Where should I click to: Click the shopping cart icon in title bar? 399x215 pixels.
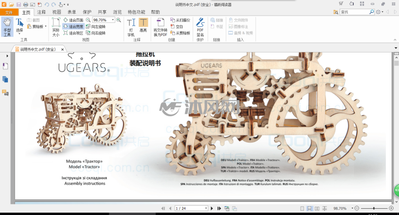[341, 3]
